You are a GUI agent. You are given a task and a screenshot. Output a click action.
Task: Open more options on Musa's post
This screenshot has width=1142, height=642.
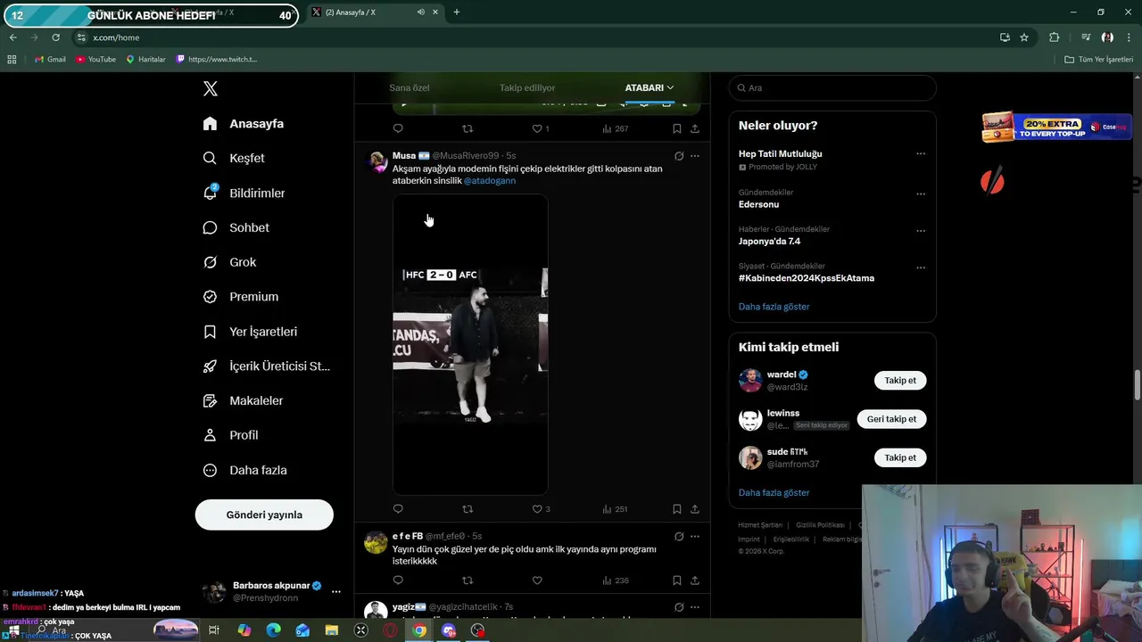point(695,156)
